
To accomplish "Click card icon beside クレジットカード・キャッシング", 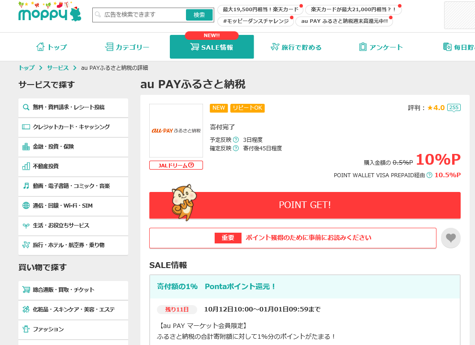I will click(26, 127).
